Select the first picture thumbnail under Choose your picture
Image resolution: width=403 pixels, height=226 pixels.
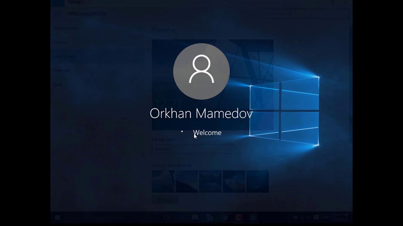(163, 181)
